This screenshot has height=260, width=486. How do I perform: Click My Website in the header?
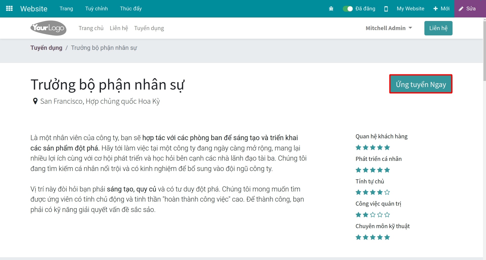coord(410,9)
